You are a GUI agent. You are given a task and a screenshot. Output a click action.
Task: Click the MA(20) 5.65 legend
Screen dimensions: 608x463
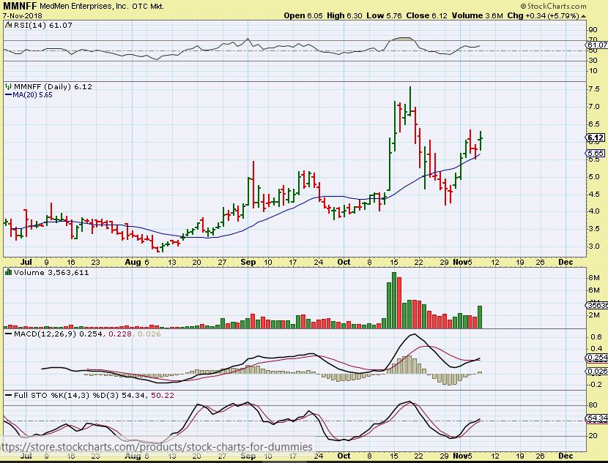29,95
